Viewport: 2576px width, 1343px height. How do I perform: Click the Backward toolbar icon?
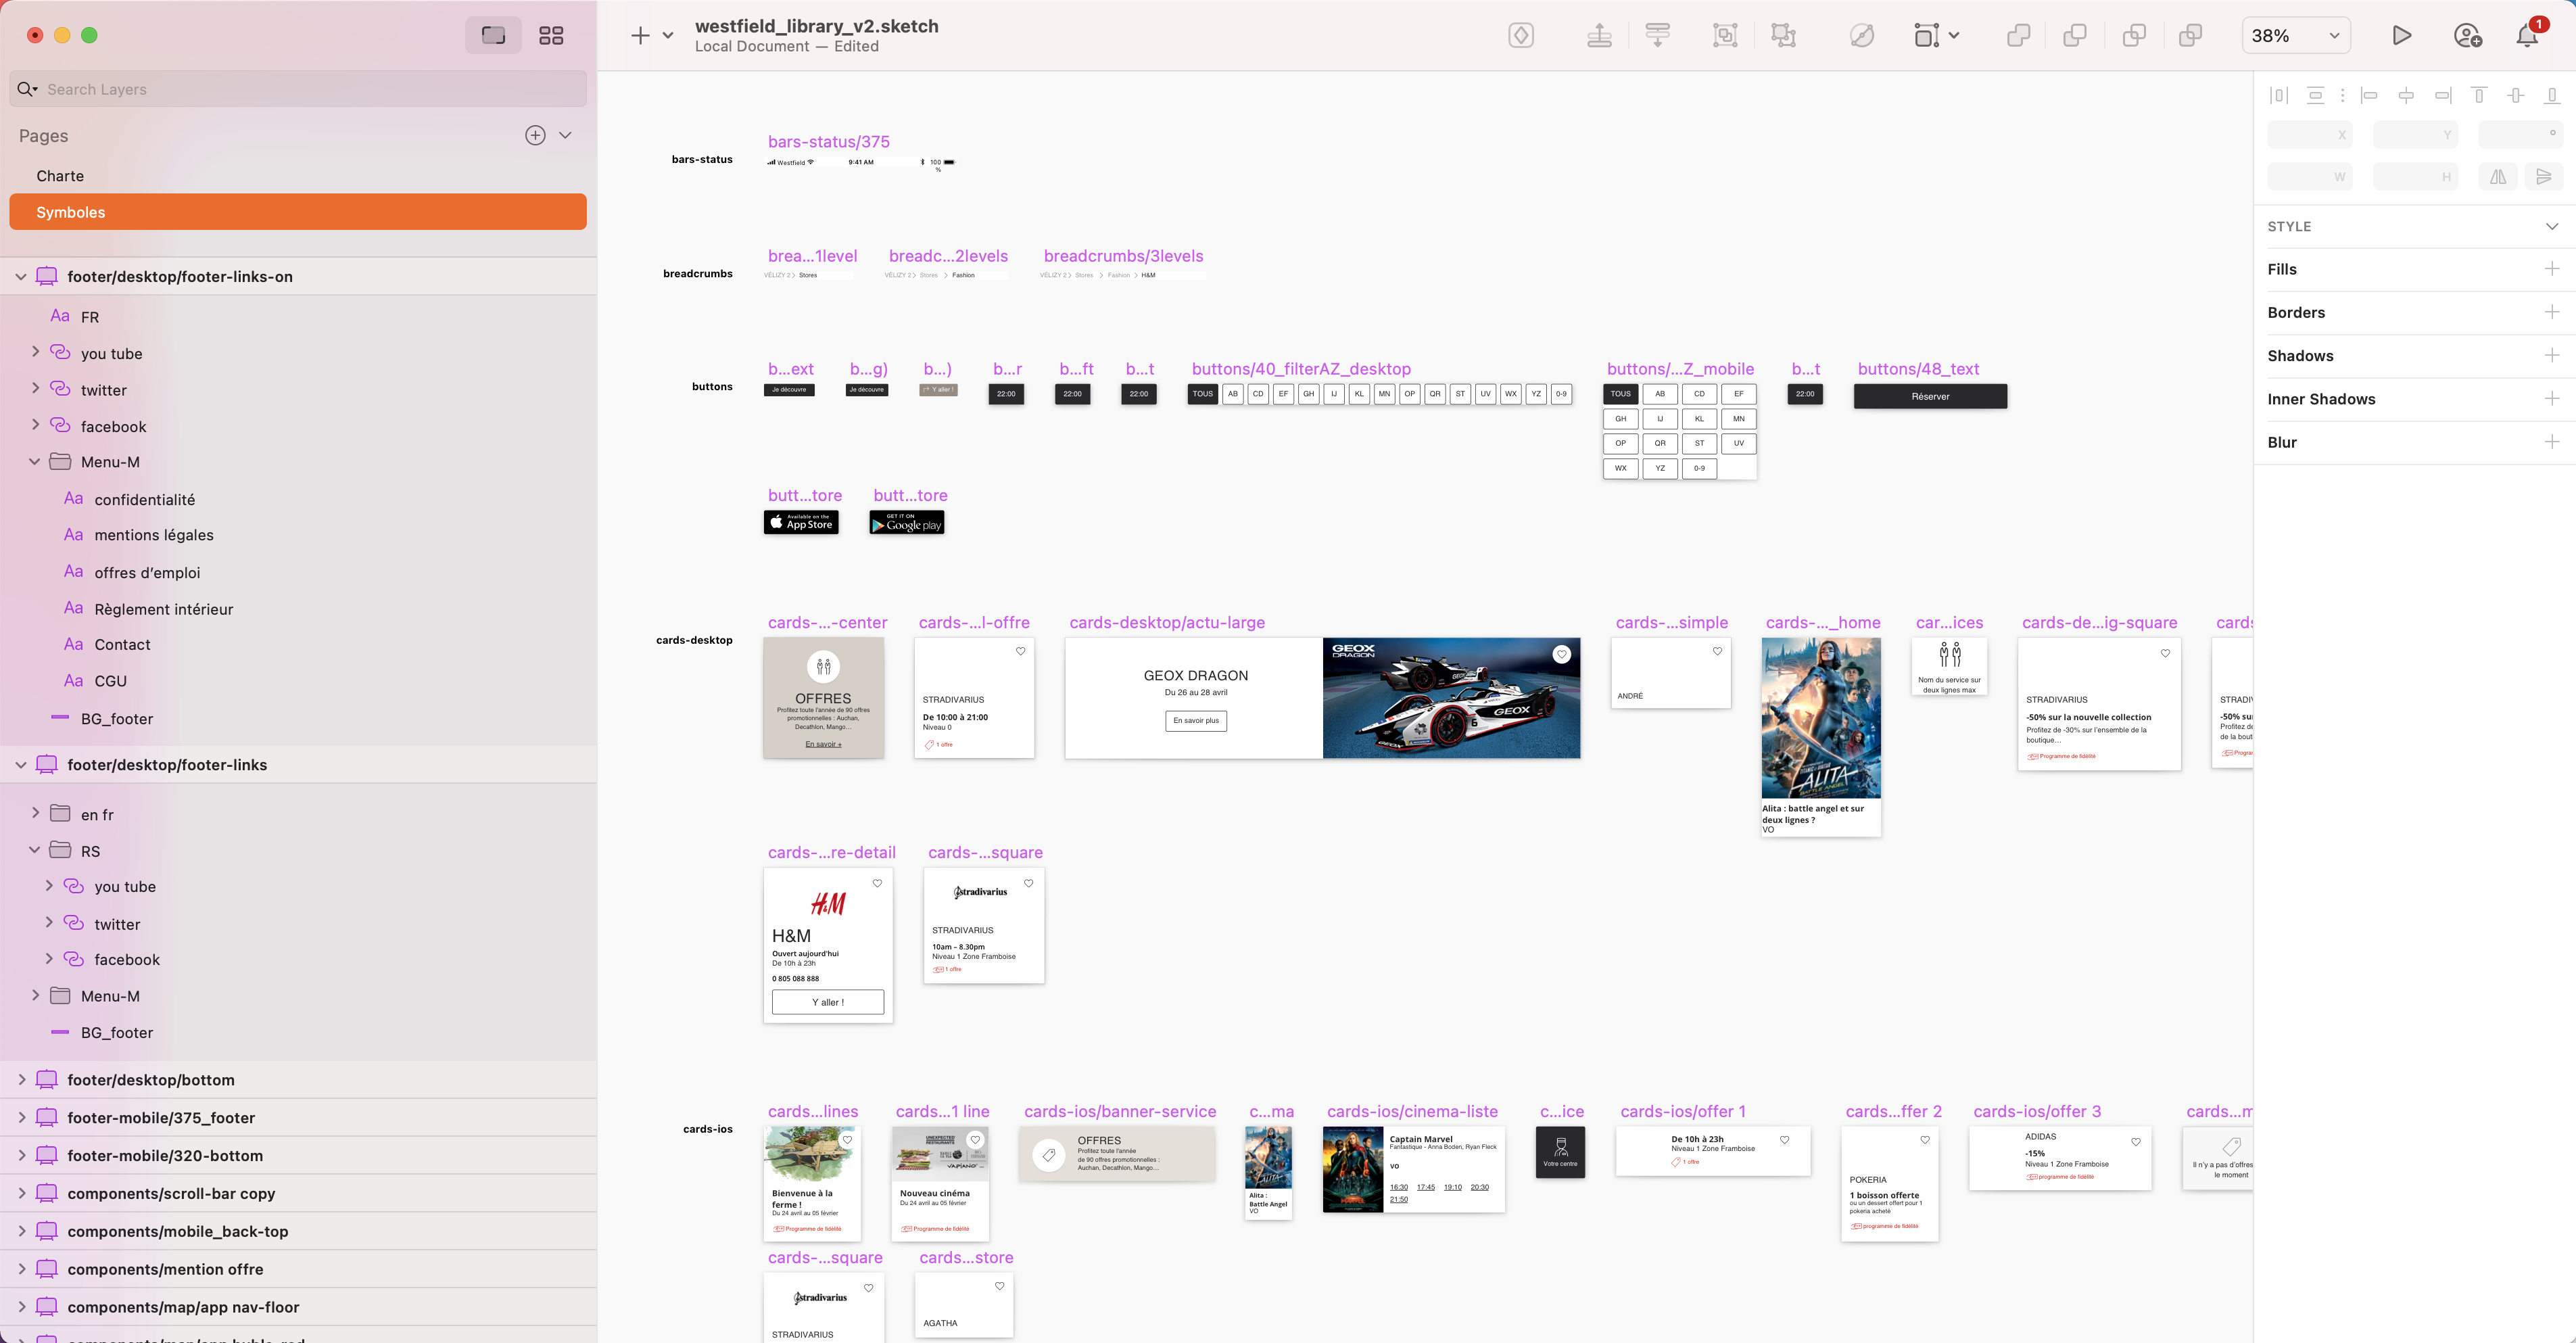point(1657,36)
